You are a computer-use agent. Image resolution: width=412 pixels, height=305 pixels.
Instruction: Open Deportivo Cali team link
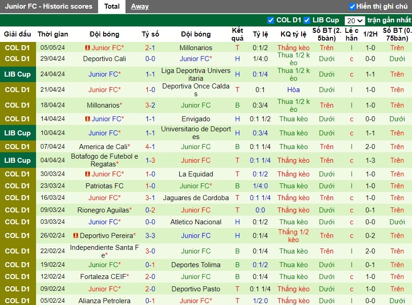104,59
